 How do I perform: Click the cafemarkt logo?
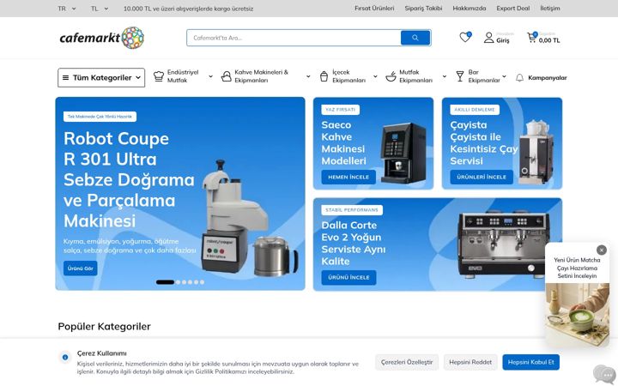101,38
